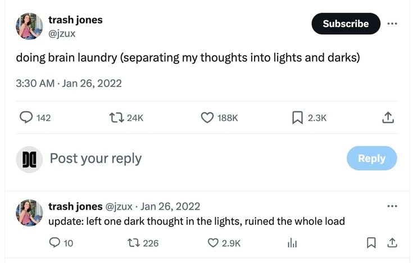
Task: Reply to the update tweet via comment icon
Action: pos(55,243)
